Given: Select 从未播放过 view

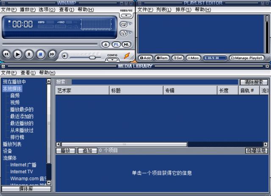Looking at the screenshot, I should coord(22,130).
